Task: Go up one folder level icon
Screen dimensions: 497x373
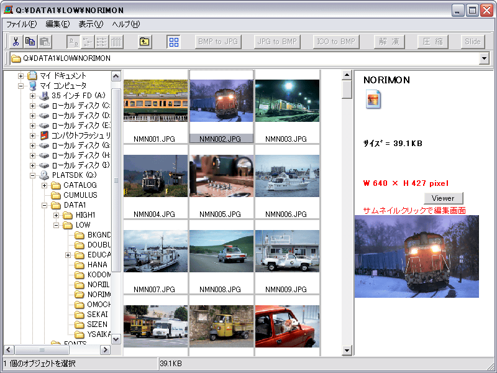Action: coord(145,42)
